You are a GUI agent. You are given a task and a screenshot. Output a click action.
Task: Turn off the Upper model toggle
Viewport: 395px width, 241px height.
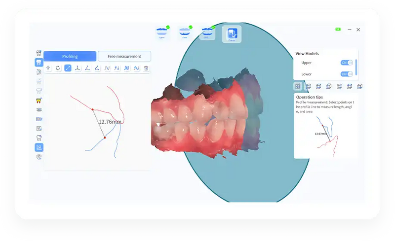pos(347,63)
